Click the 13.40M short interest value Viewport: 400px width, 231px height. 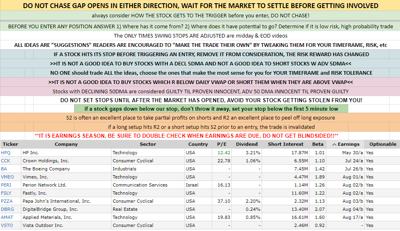tap(299, 210)
